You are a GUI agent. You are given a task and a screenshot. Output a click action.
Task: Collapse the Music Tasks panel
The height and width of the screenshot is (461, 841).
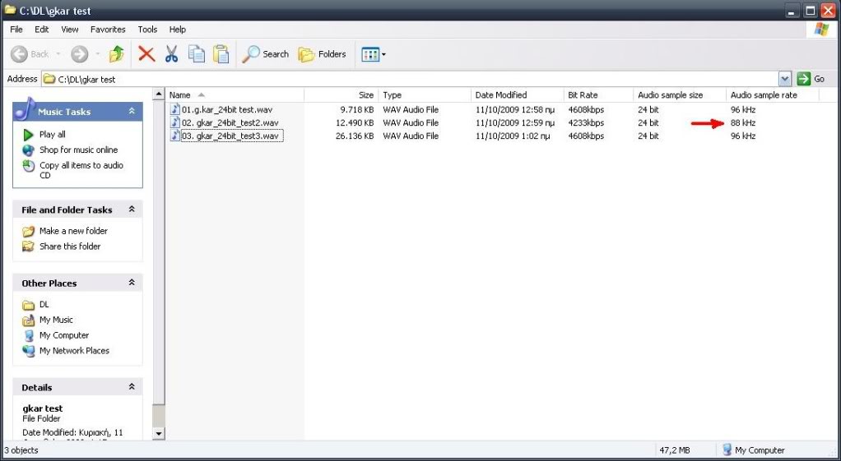click(132, 111)
